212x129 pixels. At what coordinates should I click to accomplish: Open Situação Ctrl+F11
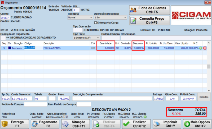(76, 124)
